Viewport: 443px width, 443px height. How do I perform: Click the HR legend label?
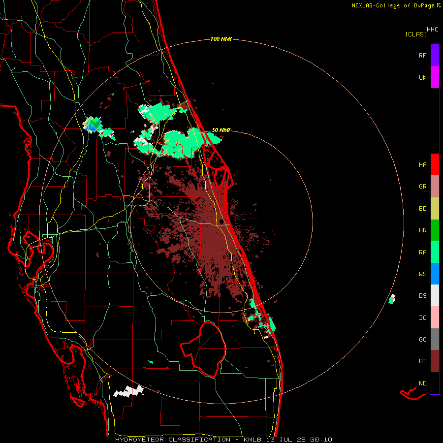(x=422, y=230)
